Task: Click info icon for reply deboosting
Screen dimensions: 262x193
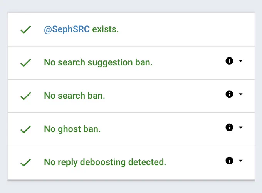Action: click(229, 161)
